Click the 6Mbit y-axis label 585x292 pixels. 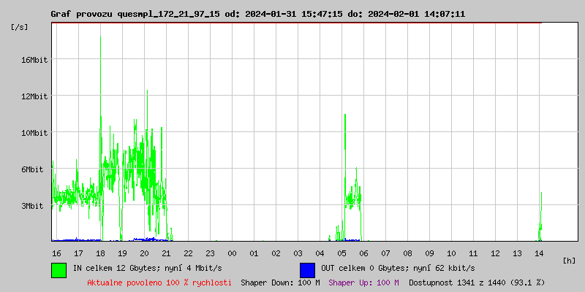34,169
